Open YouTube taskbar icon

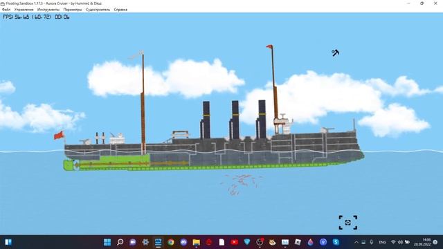tap(234, 242)
